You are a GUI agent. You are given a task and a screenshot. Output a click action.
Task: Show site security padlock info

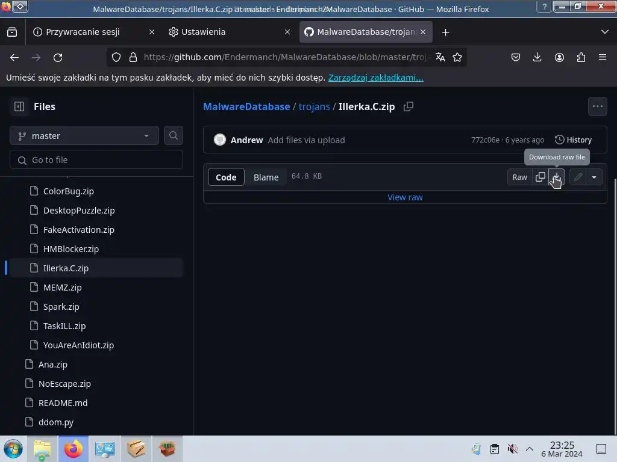(x=133, y=57)
